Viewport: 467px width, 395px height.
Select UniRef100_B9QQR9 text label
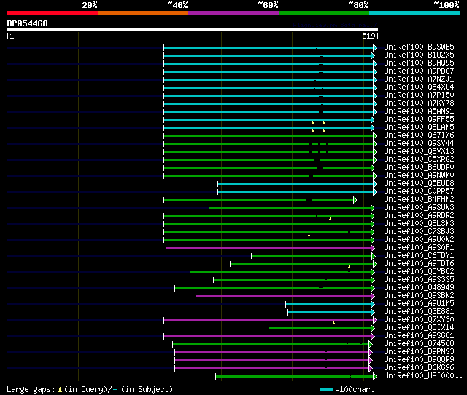click(419, 360)
